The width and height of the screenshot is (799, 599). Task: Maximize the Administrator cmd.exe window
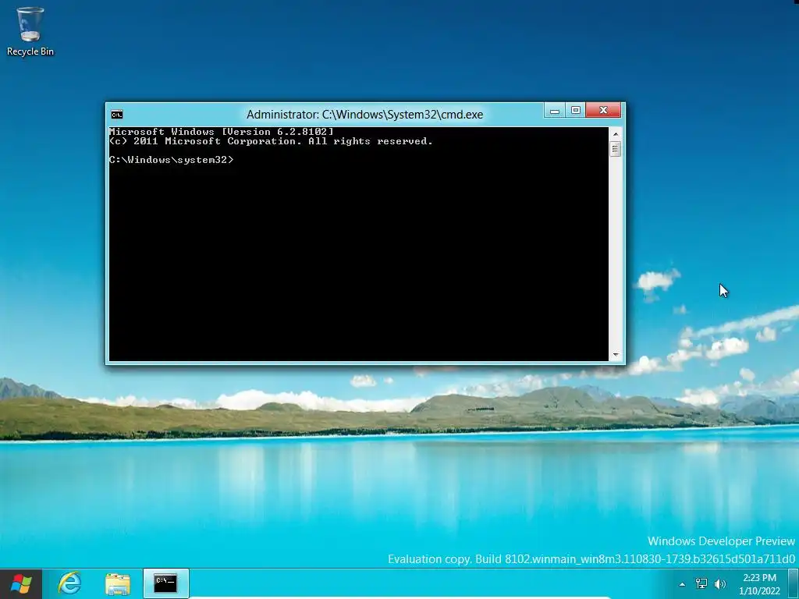575,110
